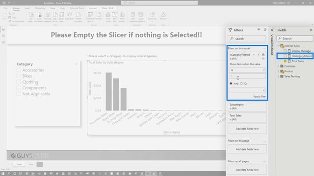Switch to the Modeling ribbon tab
314x176 pixels.
coord(40,8)
